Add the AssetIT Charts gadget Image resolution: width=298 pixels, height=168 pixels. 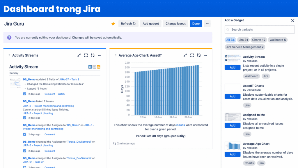[x=233, y=96]
